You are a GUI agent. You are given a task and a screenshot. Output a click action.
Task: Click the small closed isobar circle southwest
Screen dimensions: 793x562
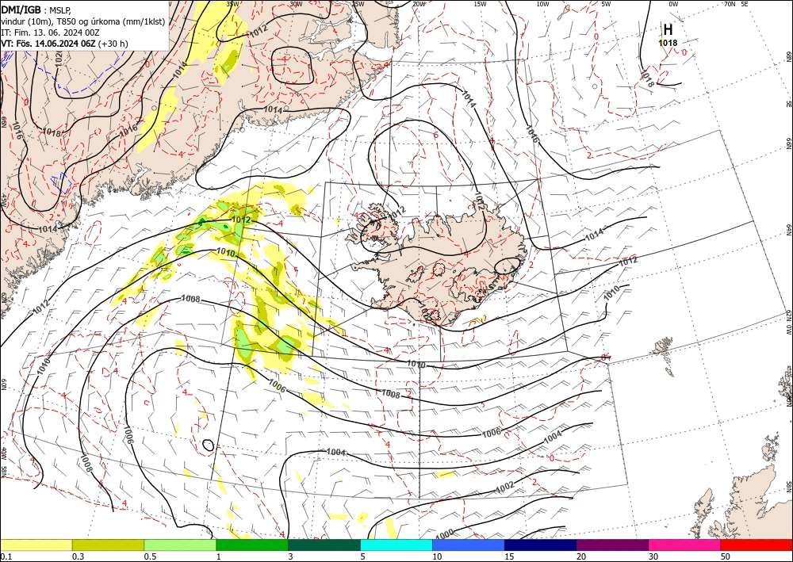208,445
